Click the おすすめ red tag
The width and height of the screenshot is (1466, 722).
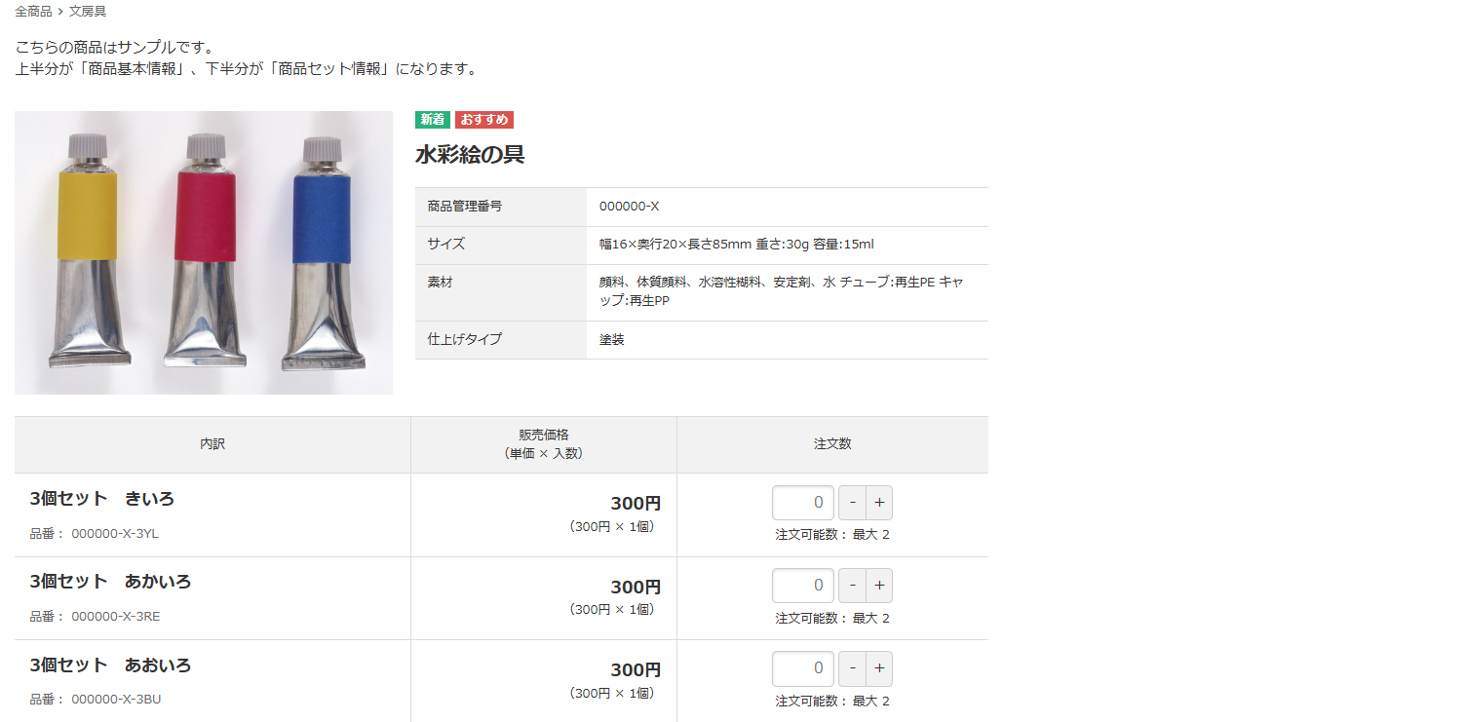click(x=484, y=120)
